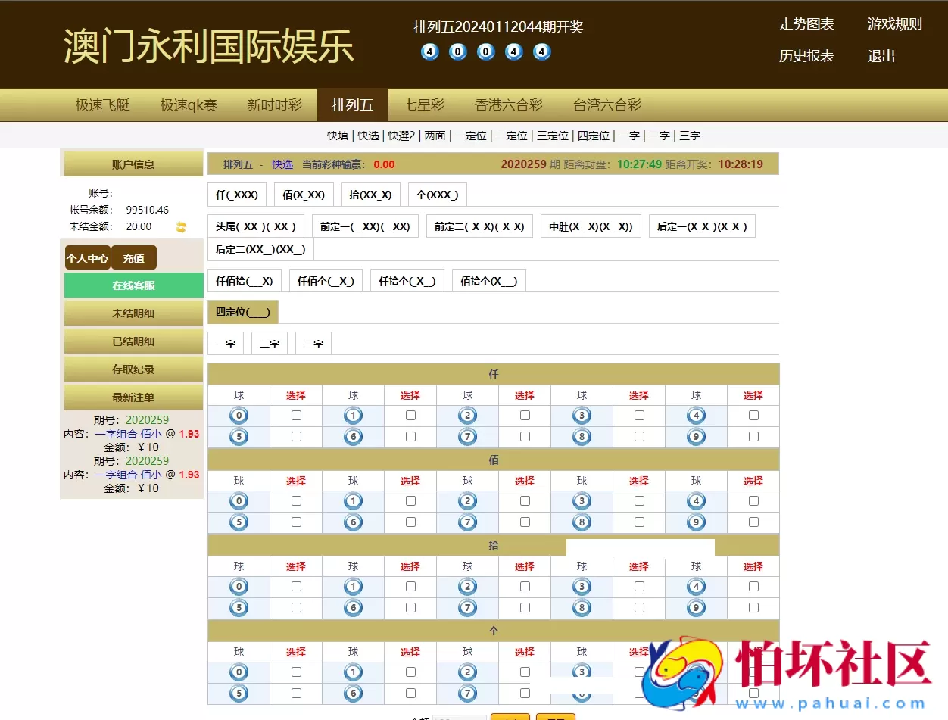
Task: Select ball 7 in the 个 section
Action: coord(467,693)
